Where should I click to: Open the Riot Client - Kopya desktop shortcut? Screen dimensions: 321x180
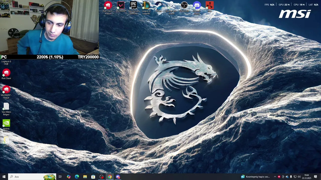[x=108, y=8]
